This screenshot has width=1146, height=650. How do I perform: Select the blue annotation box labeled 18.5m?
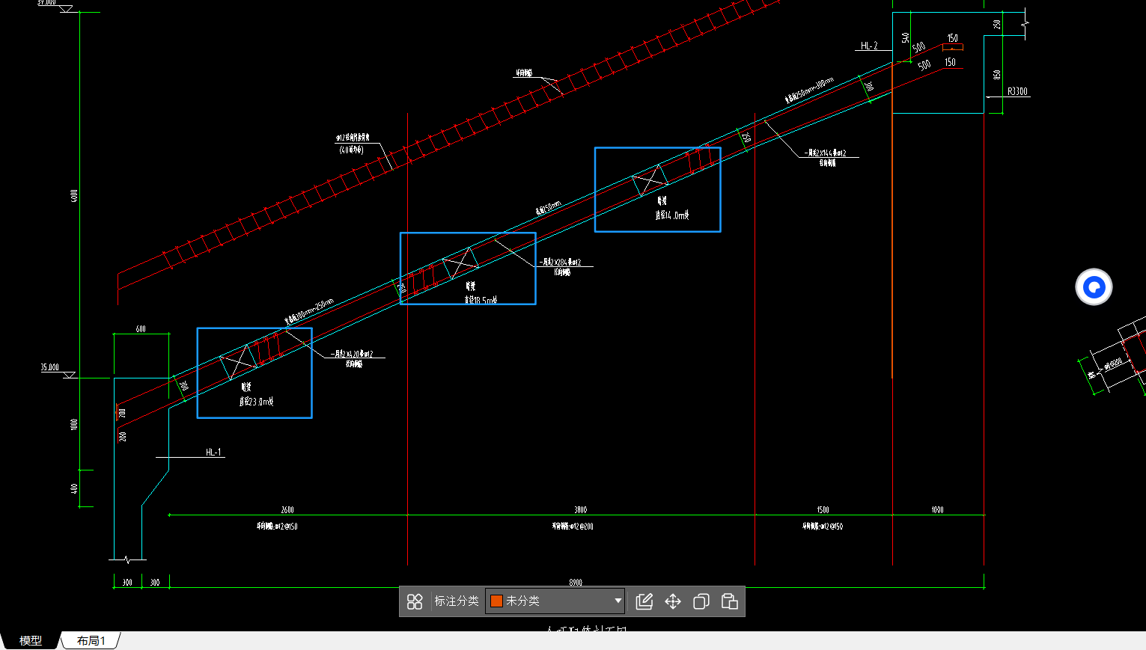pyautogui.click(x=468, y=269)
